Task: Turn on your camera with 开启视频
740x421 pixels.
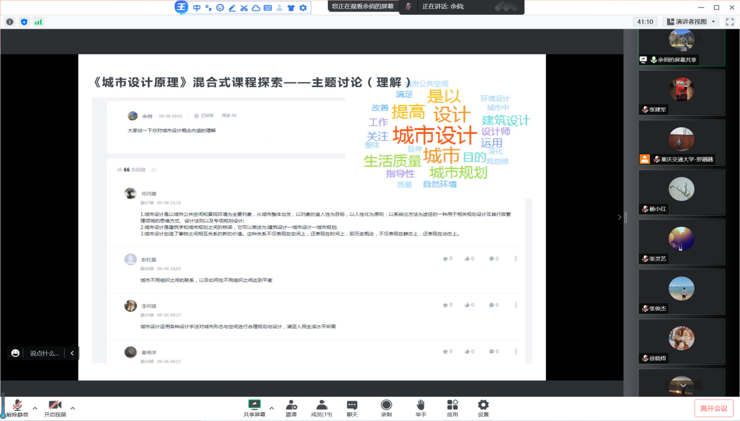Action: [x=55, y=407]
